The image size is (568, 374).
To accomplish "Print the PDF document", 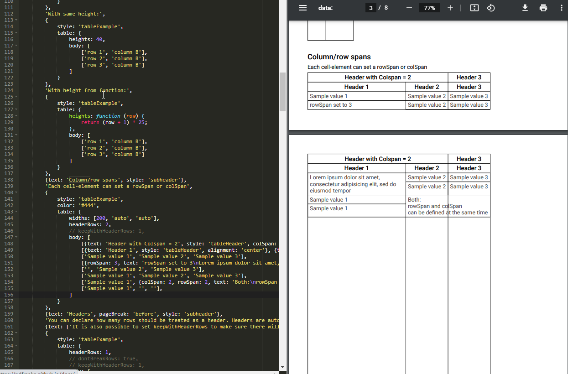I will tap(543, 8).
